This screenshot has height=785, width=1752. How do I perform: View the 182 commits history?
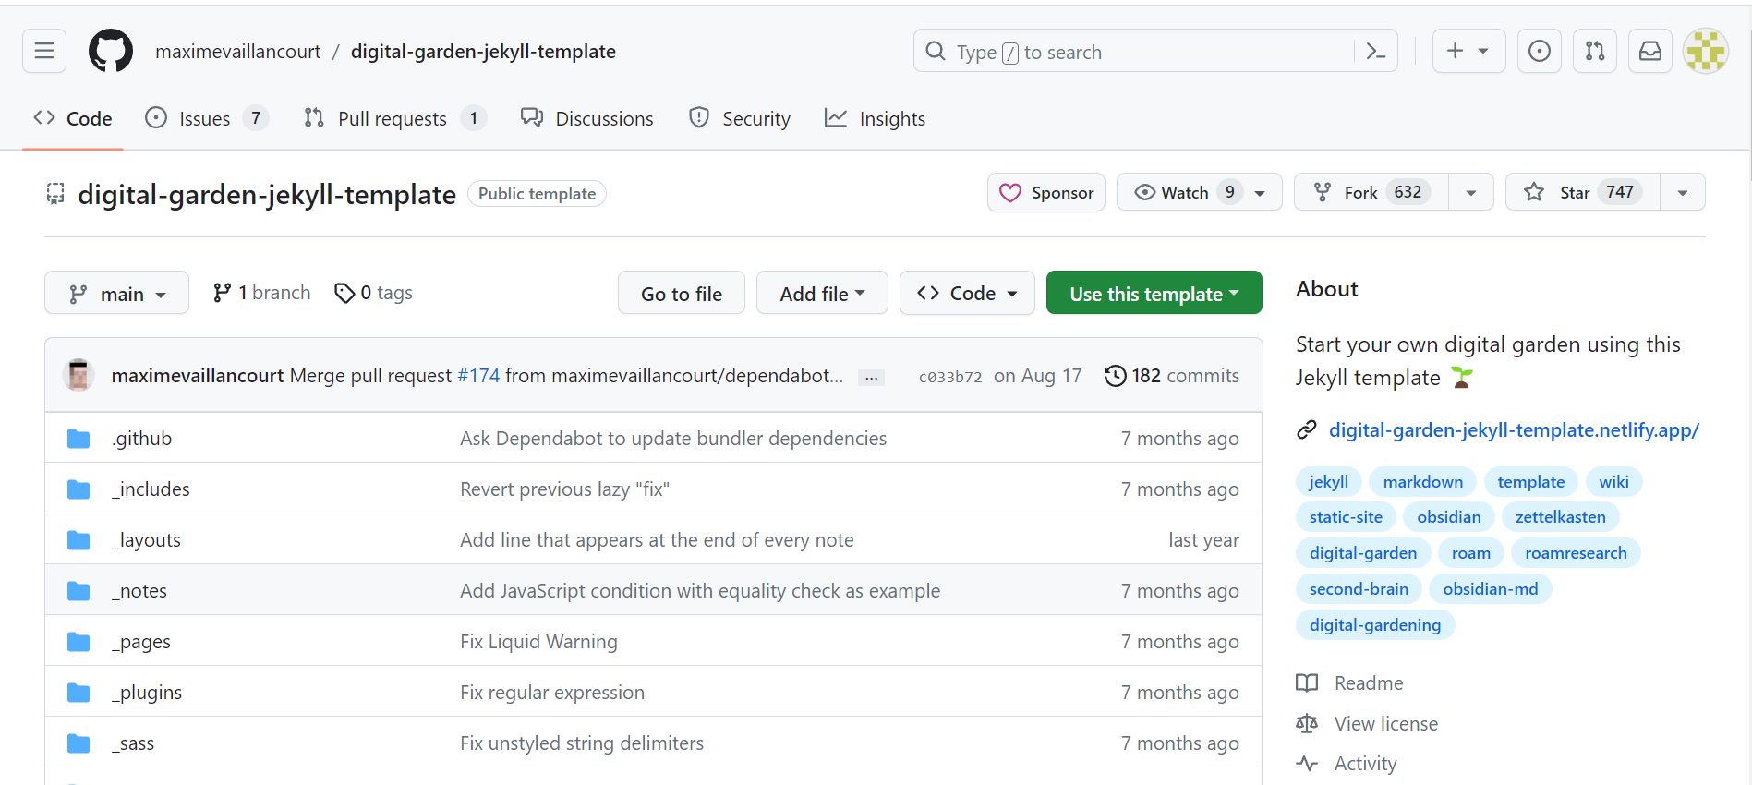click(1172, 376)
